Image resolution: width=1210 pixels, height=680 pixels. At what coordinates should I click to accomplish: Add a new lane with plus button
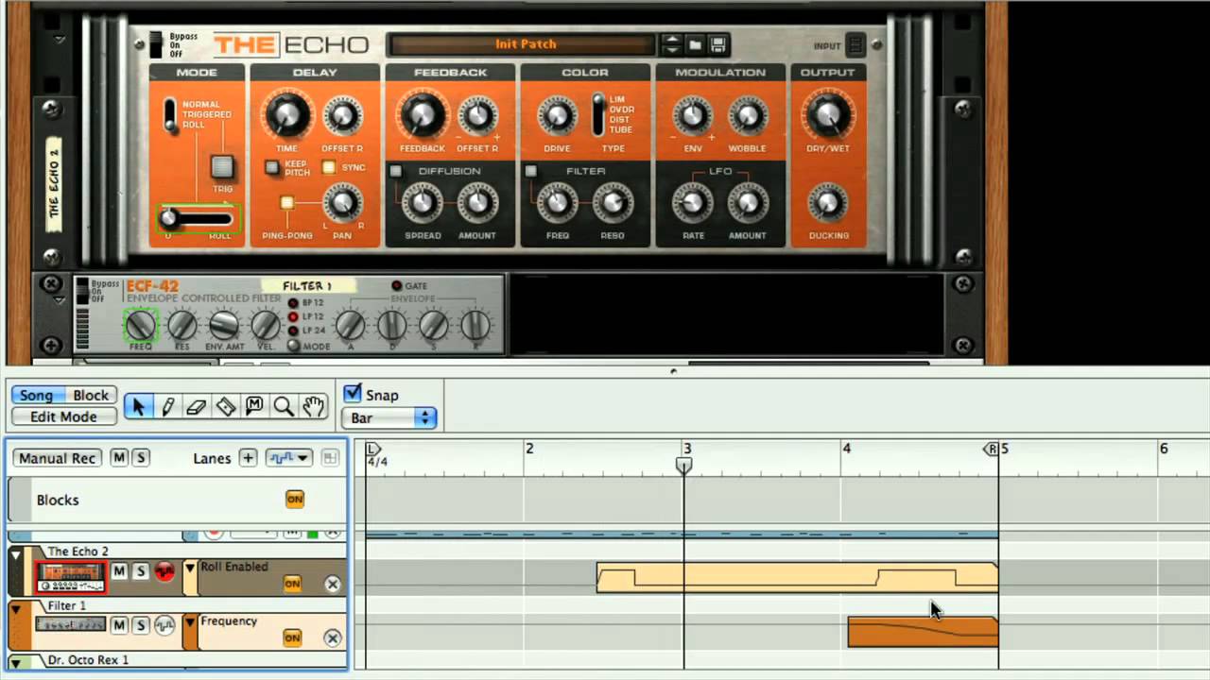(248, 458)
